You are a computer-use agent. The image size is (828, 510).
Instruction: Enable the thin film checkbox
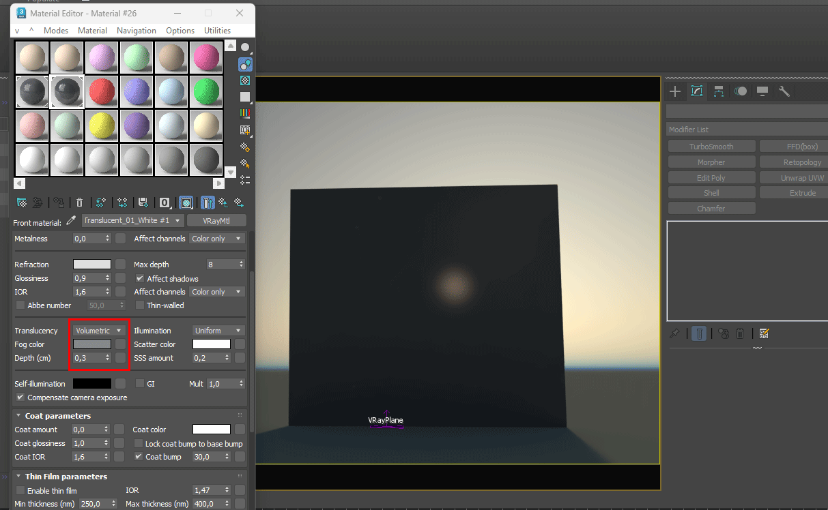(20, 491)
